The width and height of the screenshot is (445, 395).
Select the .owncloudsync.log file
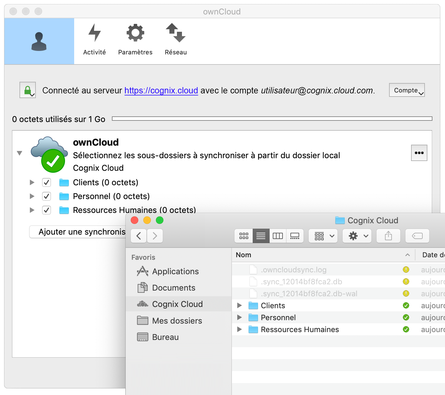[x=338, y=270]
